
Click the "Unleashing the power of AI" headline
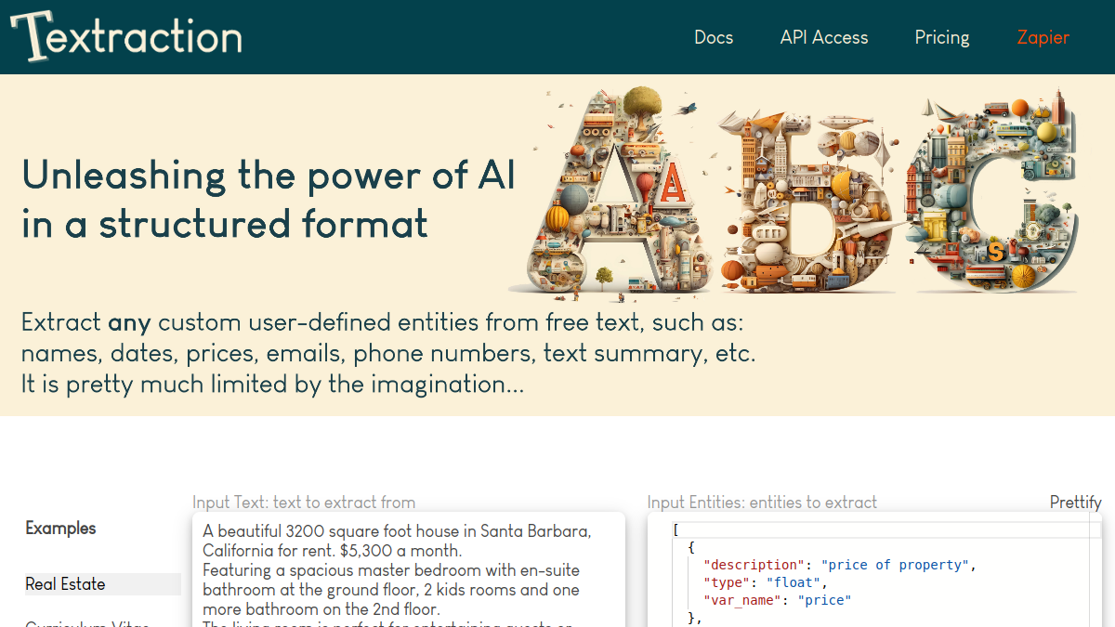(x=269, y=199)
